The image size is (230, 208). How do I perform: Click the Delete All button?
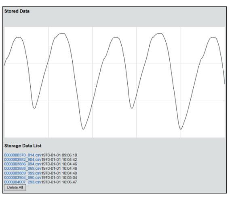point(15,187)
